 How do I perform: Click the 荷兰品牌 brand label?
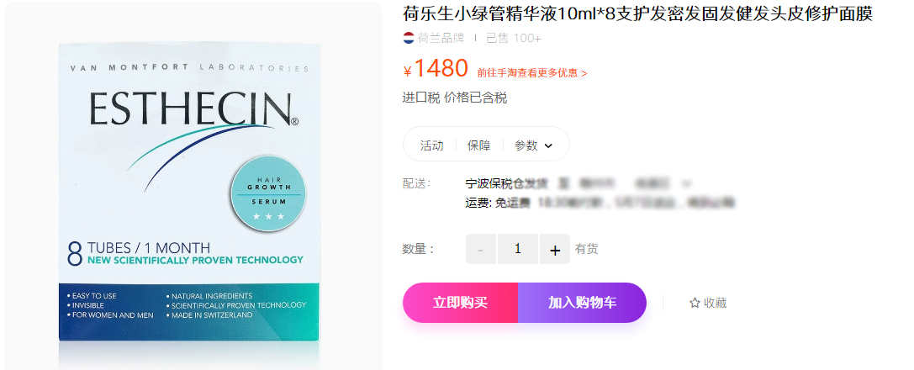click(441, 38)
